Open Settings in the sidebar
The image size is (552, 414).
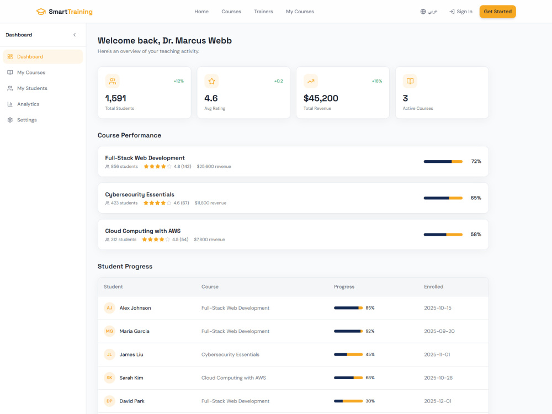[43, 120]
